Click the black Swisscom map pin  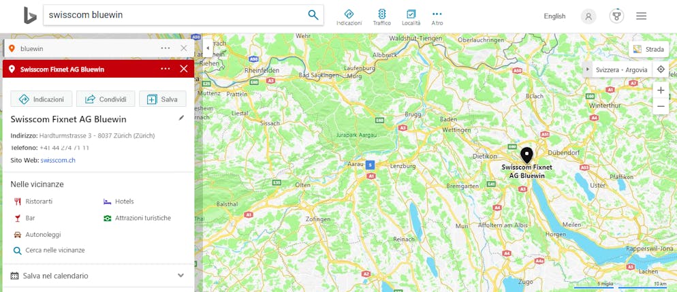[x=526, y=155]
